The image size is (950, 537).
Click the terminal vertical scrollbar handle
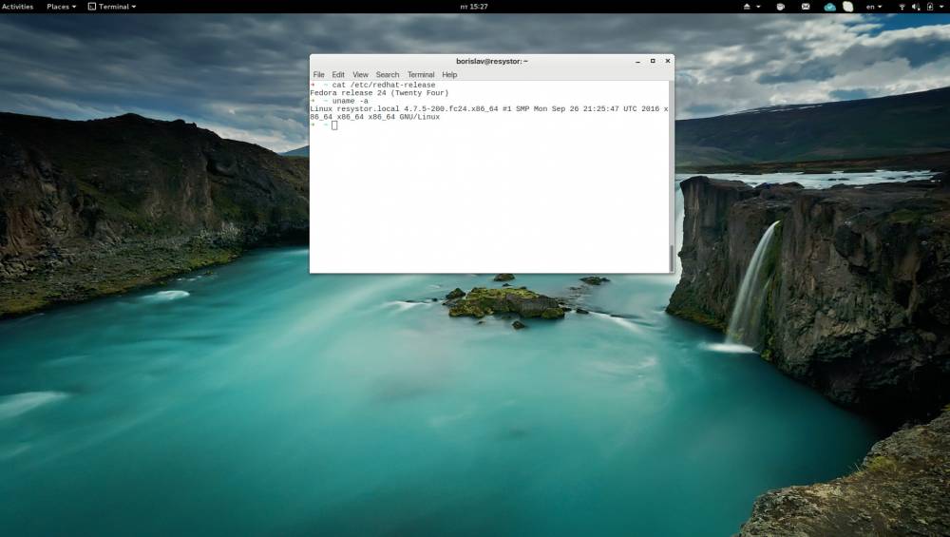point(672,258)
